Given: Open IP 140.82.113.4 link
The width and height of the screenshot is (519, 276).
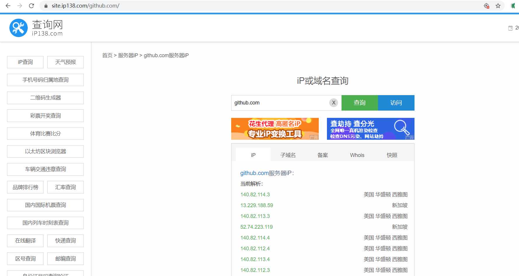Looking at the screenshot, I should click(255, 259).
